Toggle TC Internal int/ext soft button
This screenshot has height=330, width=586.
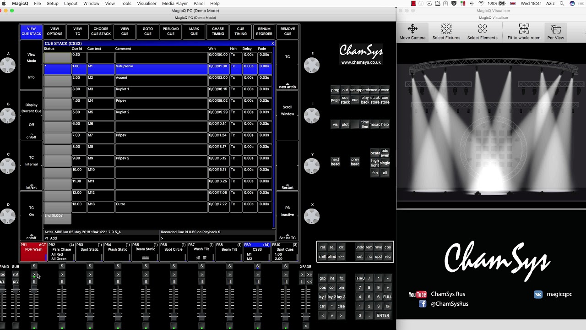(x=31, y=165)
